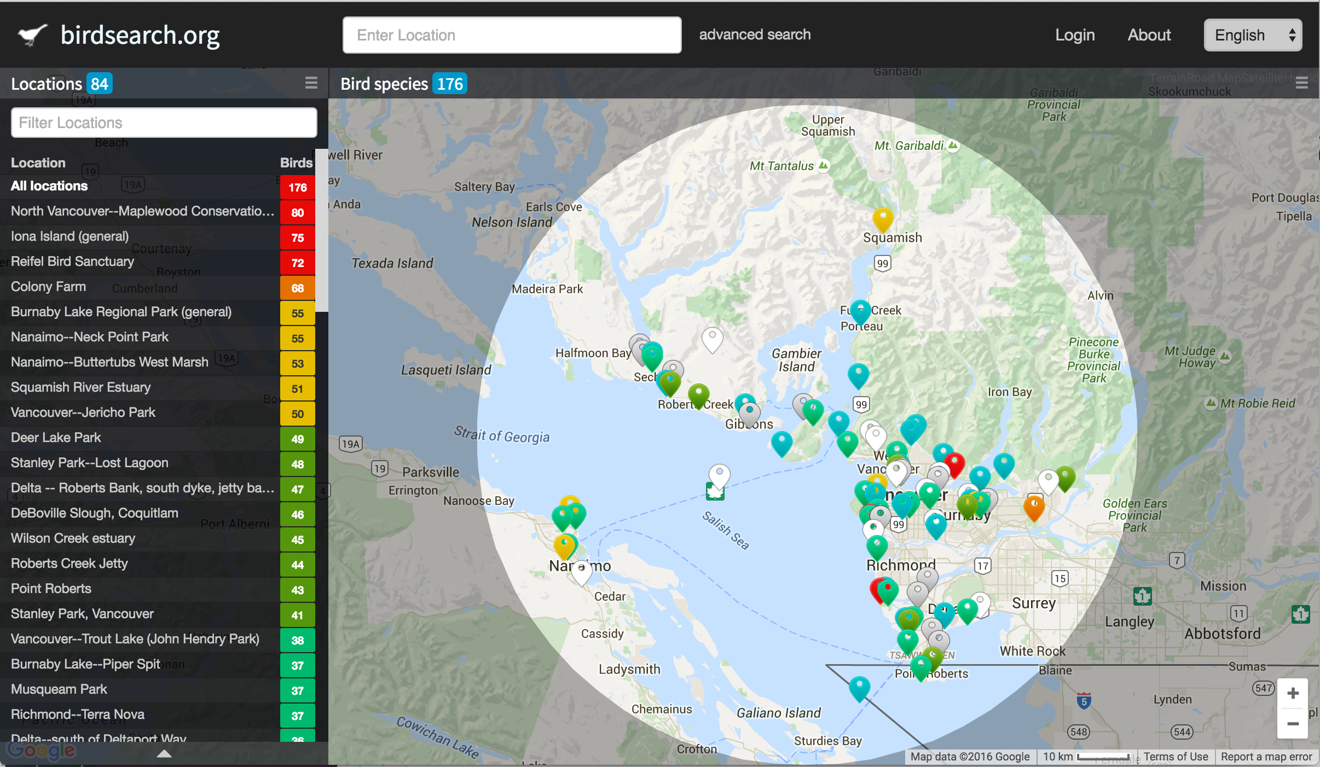Open Terms of Use on the map

1176,757
